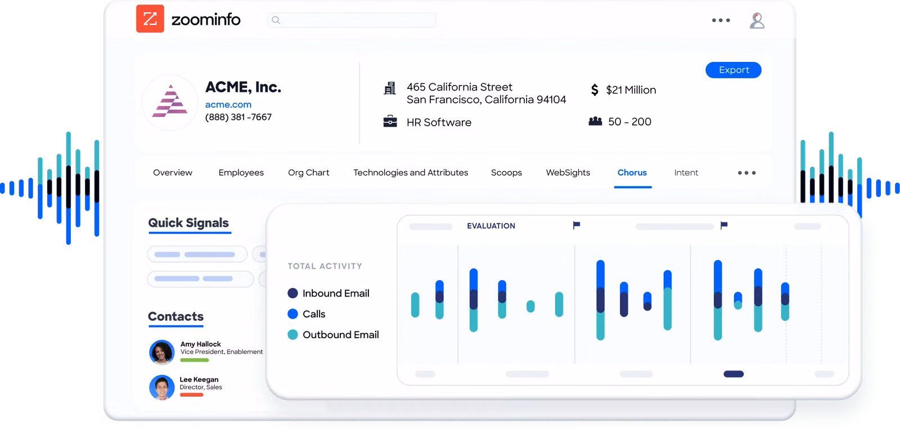This screenshot has width=900, height=430.
Task: Toggle the Calls legend dot
Action: [292, 314]
